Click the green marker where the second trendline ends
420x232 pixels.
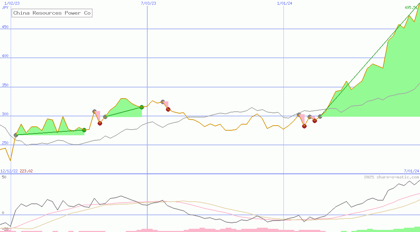coord(142,107)
